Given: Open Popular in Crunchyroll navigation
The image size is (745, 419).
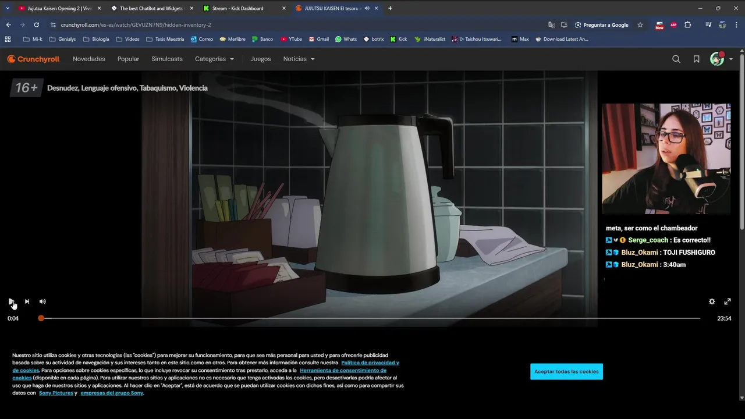Looking at the screenshot, I should click(128, 59).
